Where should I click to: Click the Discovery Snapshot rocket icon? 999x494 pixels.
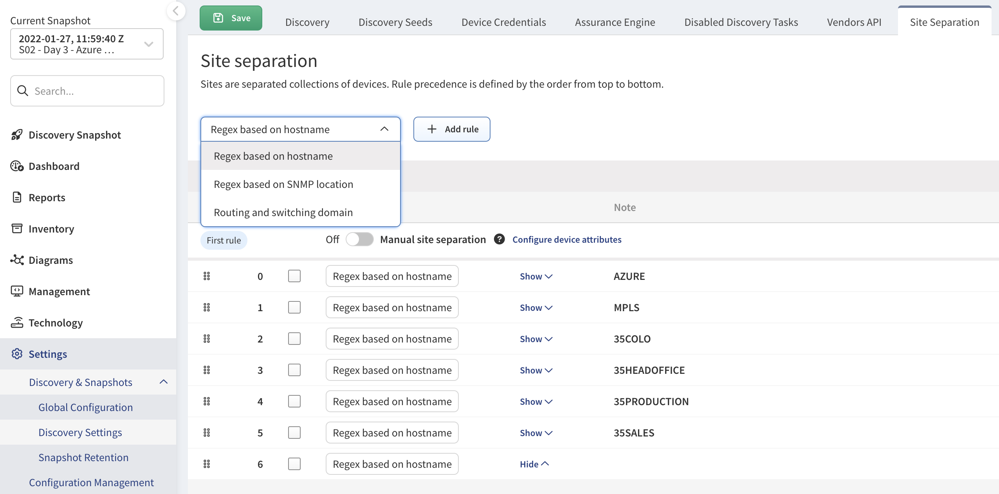click(17, 135)
